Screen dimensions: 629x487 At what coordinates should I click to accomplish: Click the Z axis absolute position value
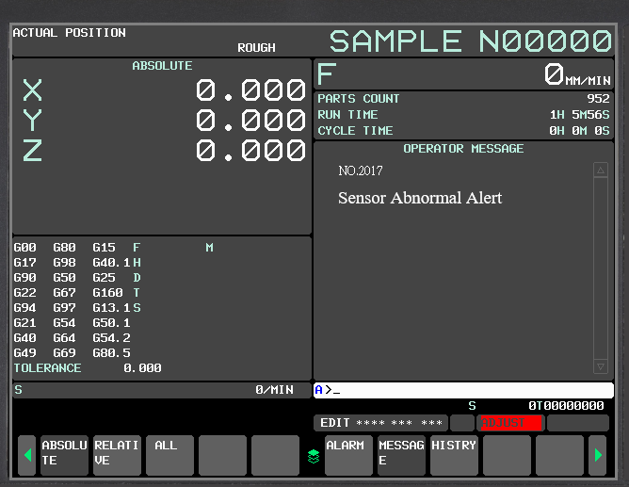click(x=250, y=151)
